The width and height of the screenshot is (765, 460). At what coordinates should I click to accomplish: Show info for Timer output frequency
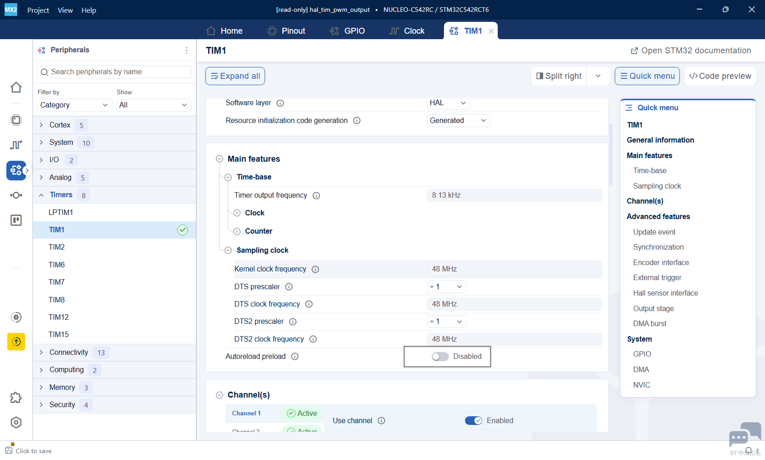click(x=316, y=195)
